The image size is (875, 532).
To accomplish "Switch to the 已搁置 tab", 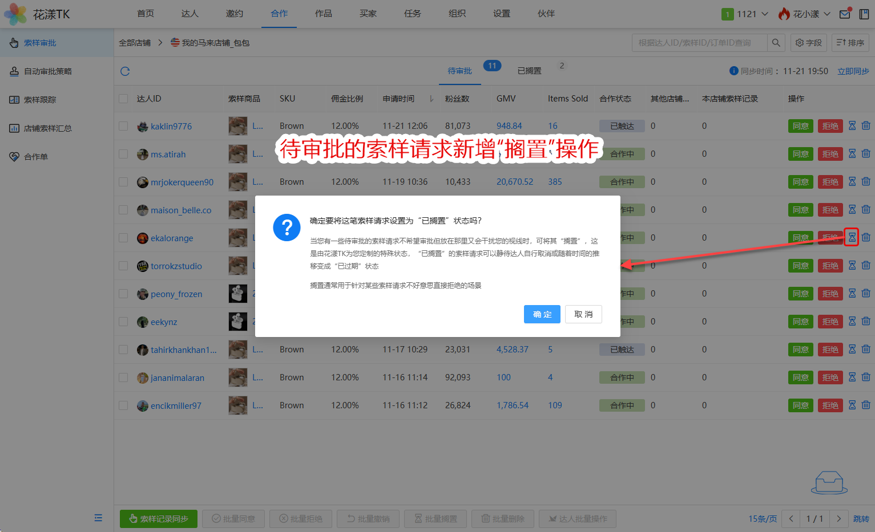I will tap(529, 71).
